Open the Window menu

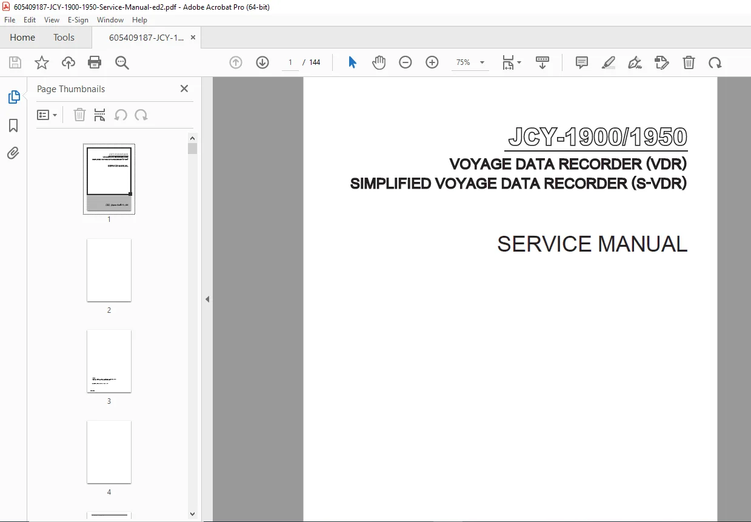[x=110, y=20]
